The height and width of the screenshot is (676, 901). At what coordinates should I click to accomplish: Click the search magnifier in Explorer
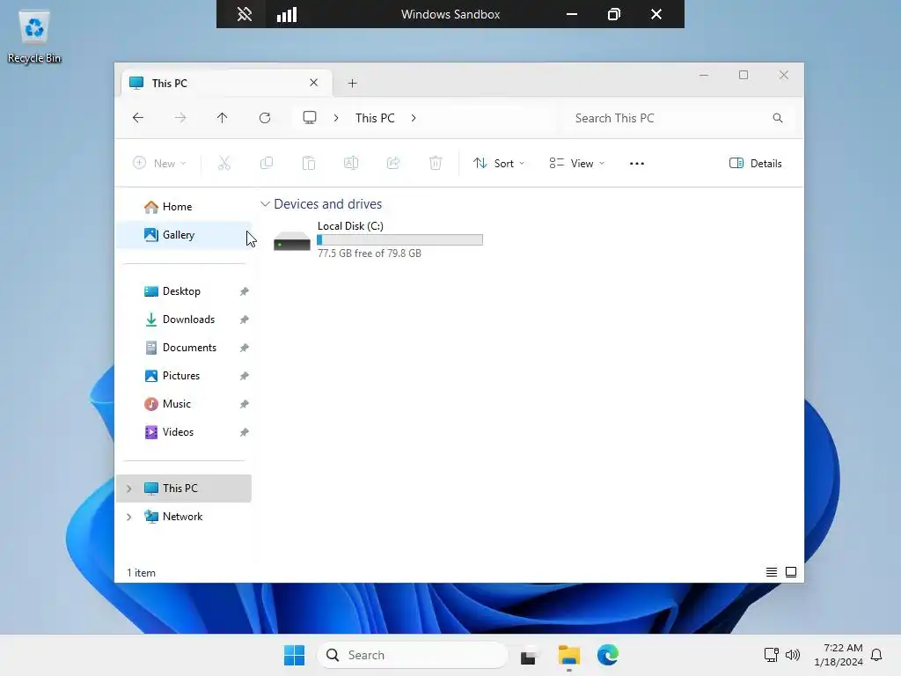778,118
